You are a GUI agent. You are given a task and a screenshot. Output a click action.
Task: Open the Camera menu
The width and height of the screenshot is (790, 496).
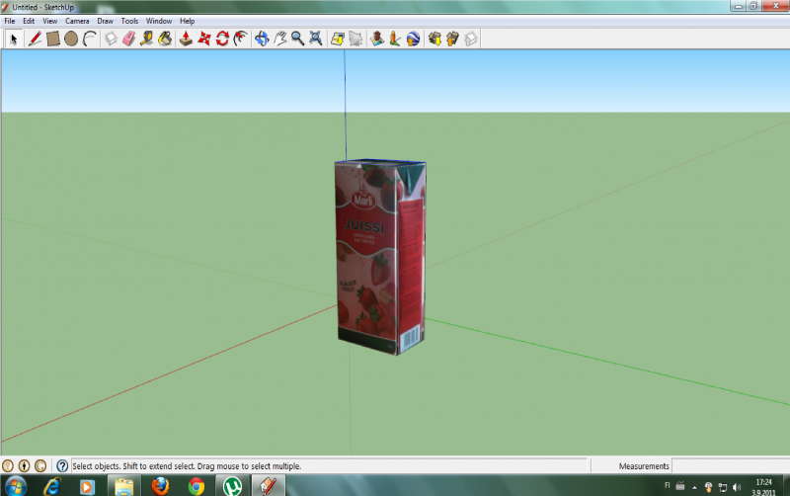77,21
